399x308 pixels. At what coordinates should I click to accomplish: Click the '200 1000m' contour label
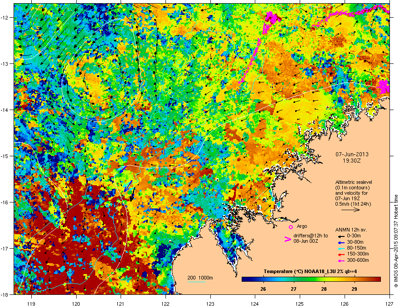click(200, 278)
